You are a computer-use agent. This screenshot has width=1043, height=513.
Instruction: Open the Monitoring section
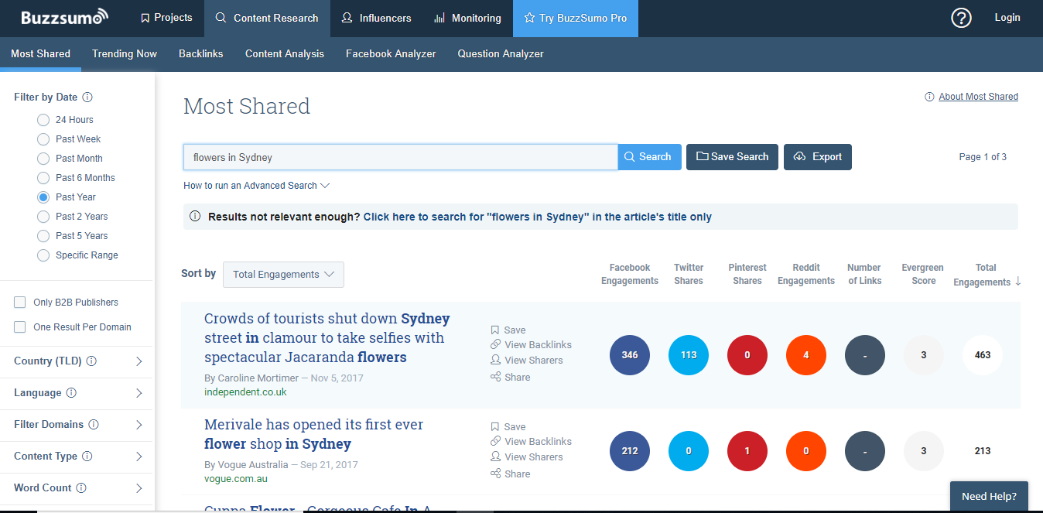pos(467,18)
